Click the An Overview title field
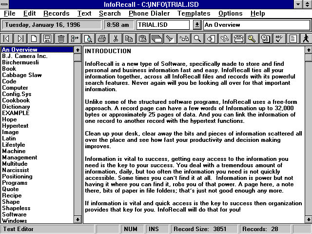This screenshot has width=312, height=234. (256, 24)
